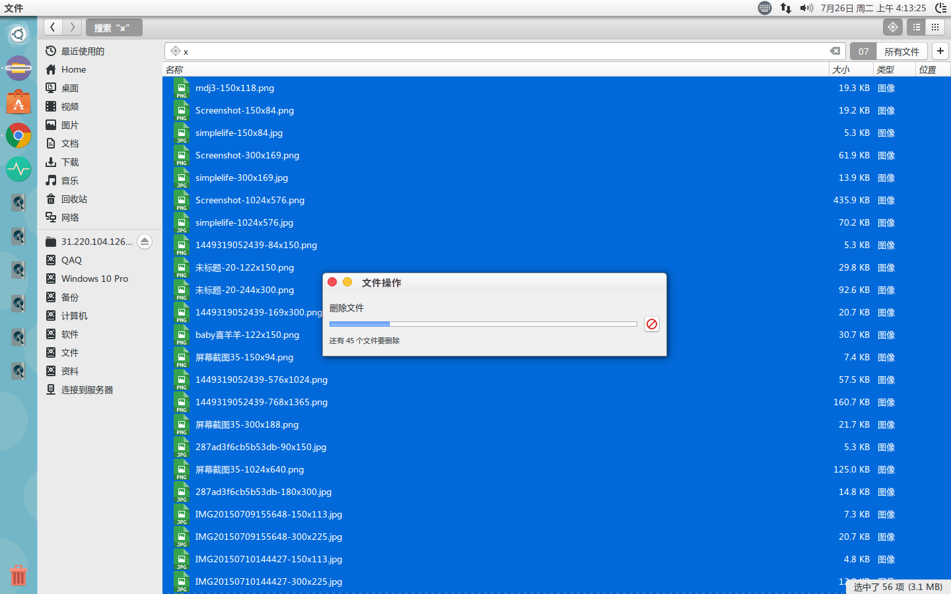
Task: Open the keyboard input indicator
Action: [765, 8]
